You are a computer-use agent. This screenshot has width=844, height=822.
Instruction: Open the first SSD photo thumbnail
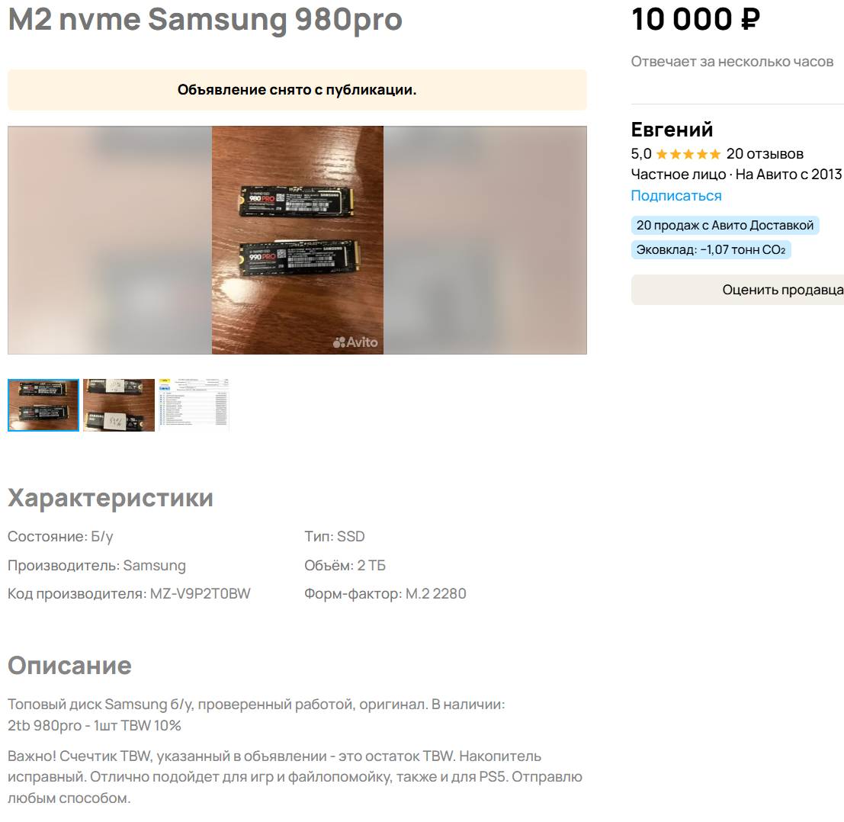point(43,405)
